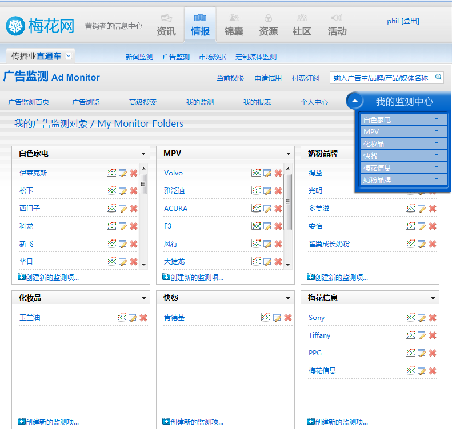Open 当前权限 link
The height and width of the screenshot is (432, 452).
(230, 78)
